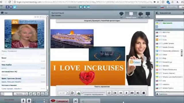Toggle fullscreen with the crossed arrows icon

[x=76, y=101]
